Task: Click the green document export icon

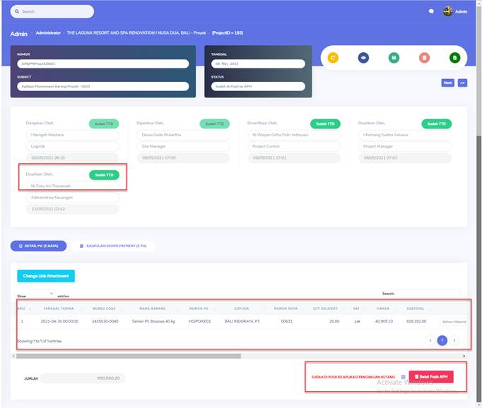Action: (454, 58)
